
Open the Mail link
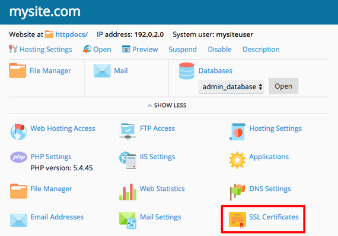tap(121, 71)
